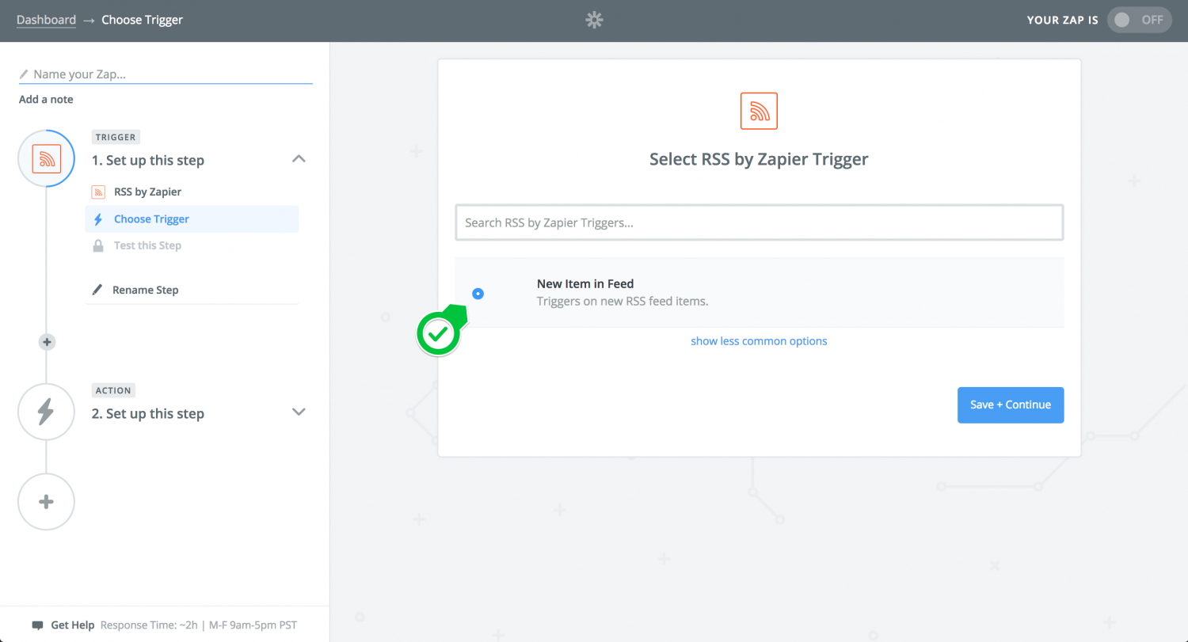The height and width of the screenshot is (642, 1188).
Task: Click the Zapier logo in top bar
Action: pos(594,20)
